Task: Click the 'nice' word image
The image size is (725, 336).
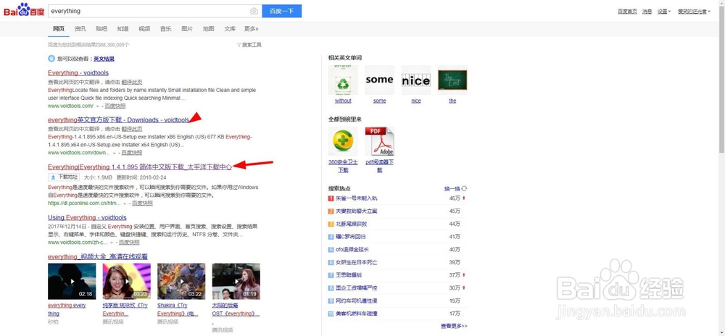Action: 416,80
